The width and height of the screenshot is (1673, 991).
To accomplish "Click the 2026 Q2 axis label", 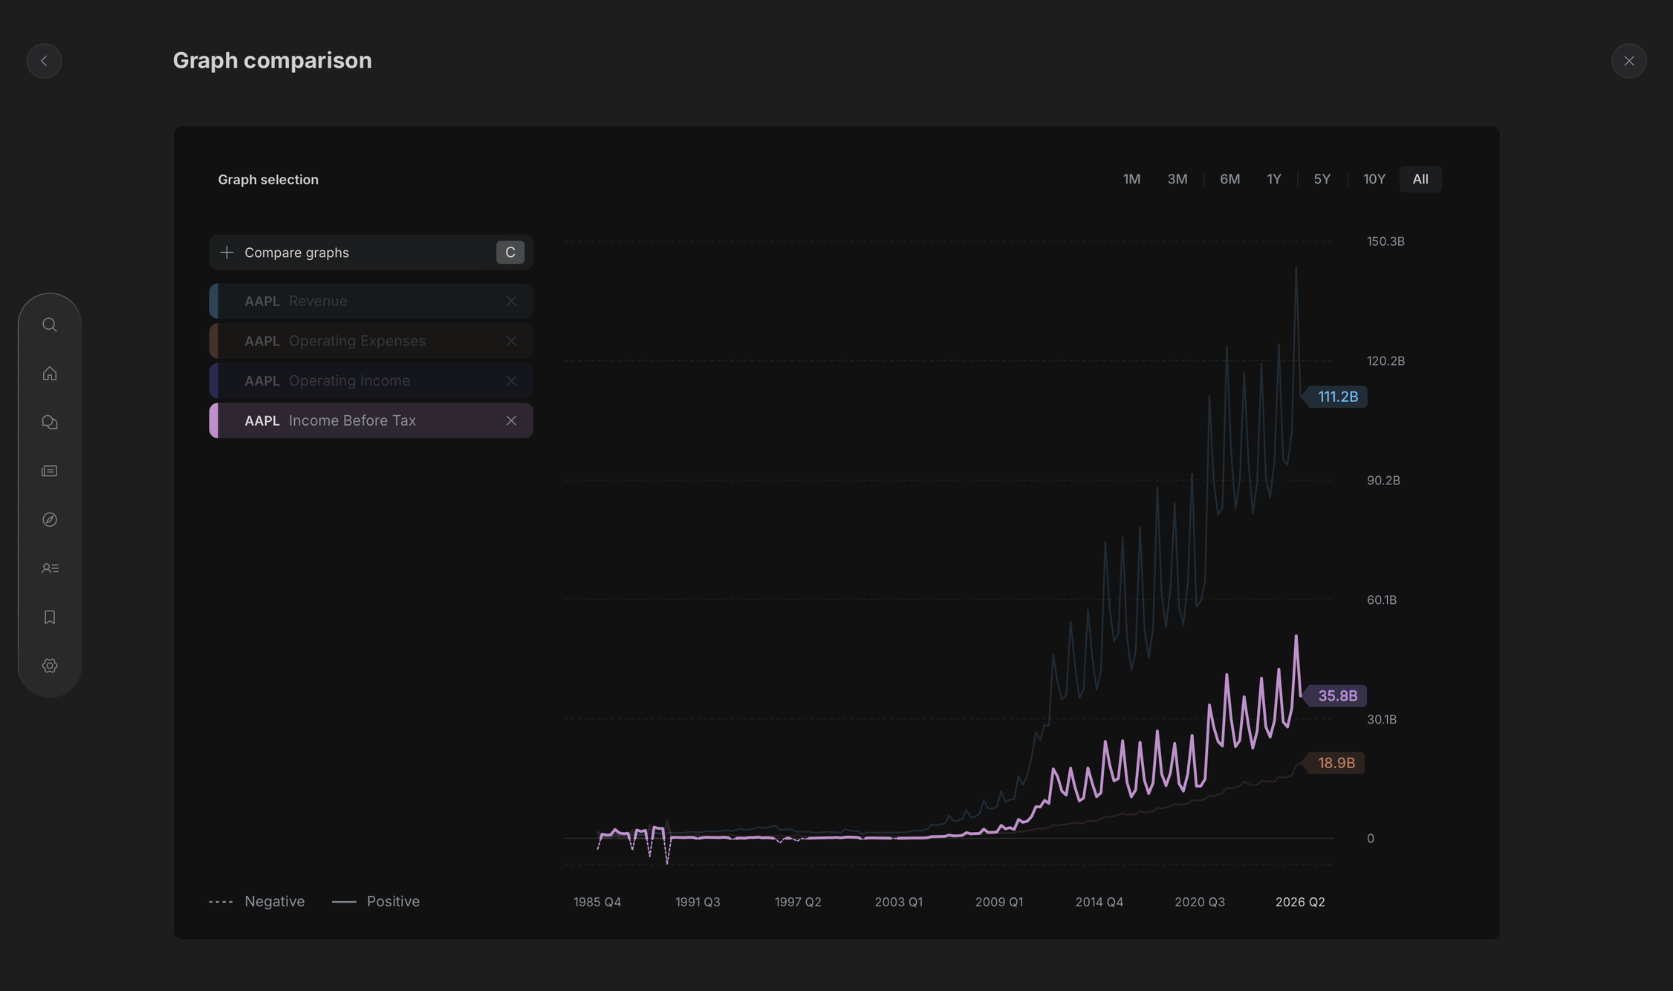I will [x=1300, y=902].
